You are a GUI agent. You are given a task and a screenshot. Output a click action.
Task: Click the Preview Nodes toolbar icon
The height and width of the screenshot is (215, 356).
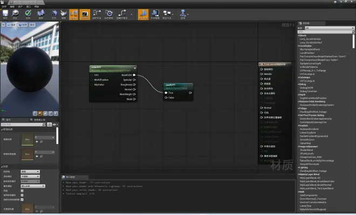[x=167, y=15]
